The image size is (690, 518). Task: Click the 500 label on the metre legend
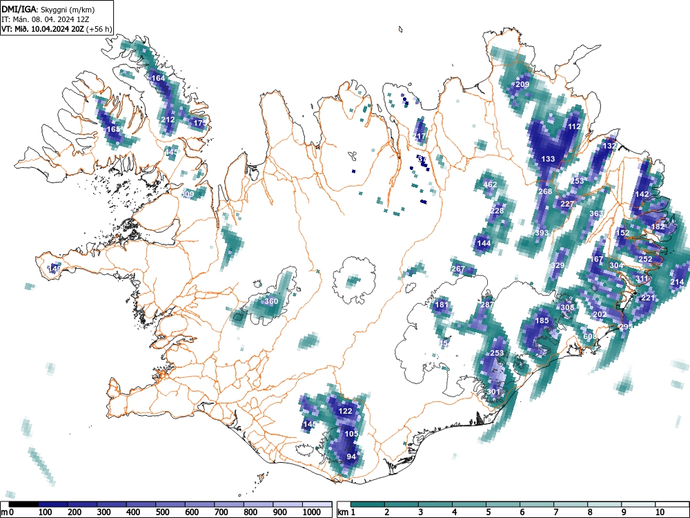162,512
